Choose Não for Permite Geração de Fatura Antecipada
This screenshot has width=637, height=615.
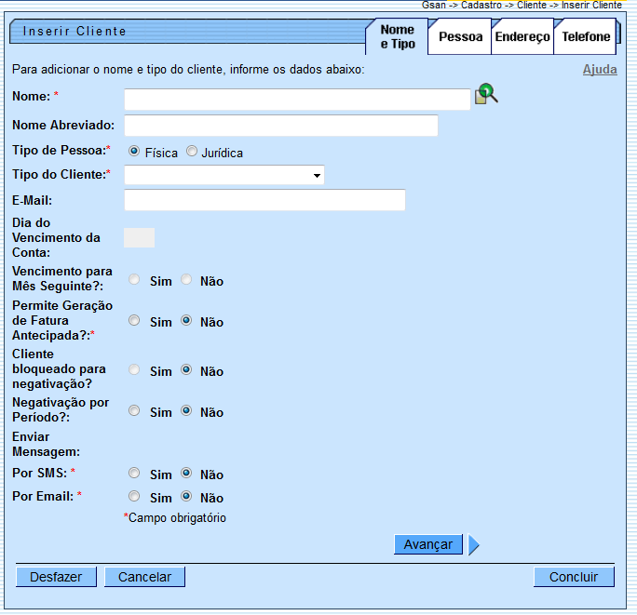tap(186, 320)
